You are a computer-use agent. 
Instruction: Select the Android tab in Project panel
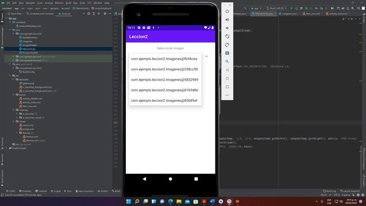(65, 14)
